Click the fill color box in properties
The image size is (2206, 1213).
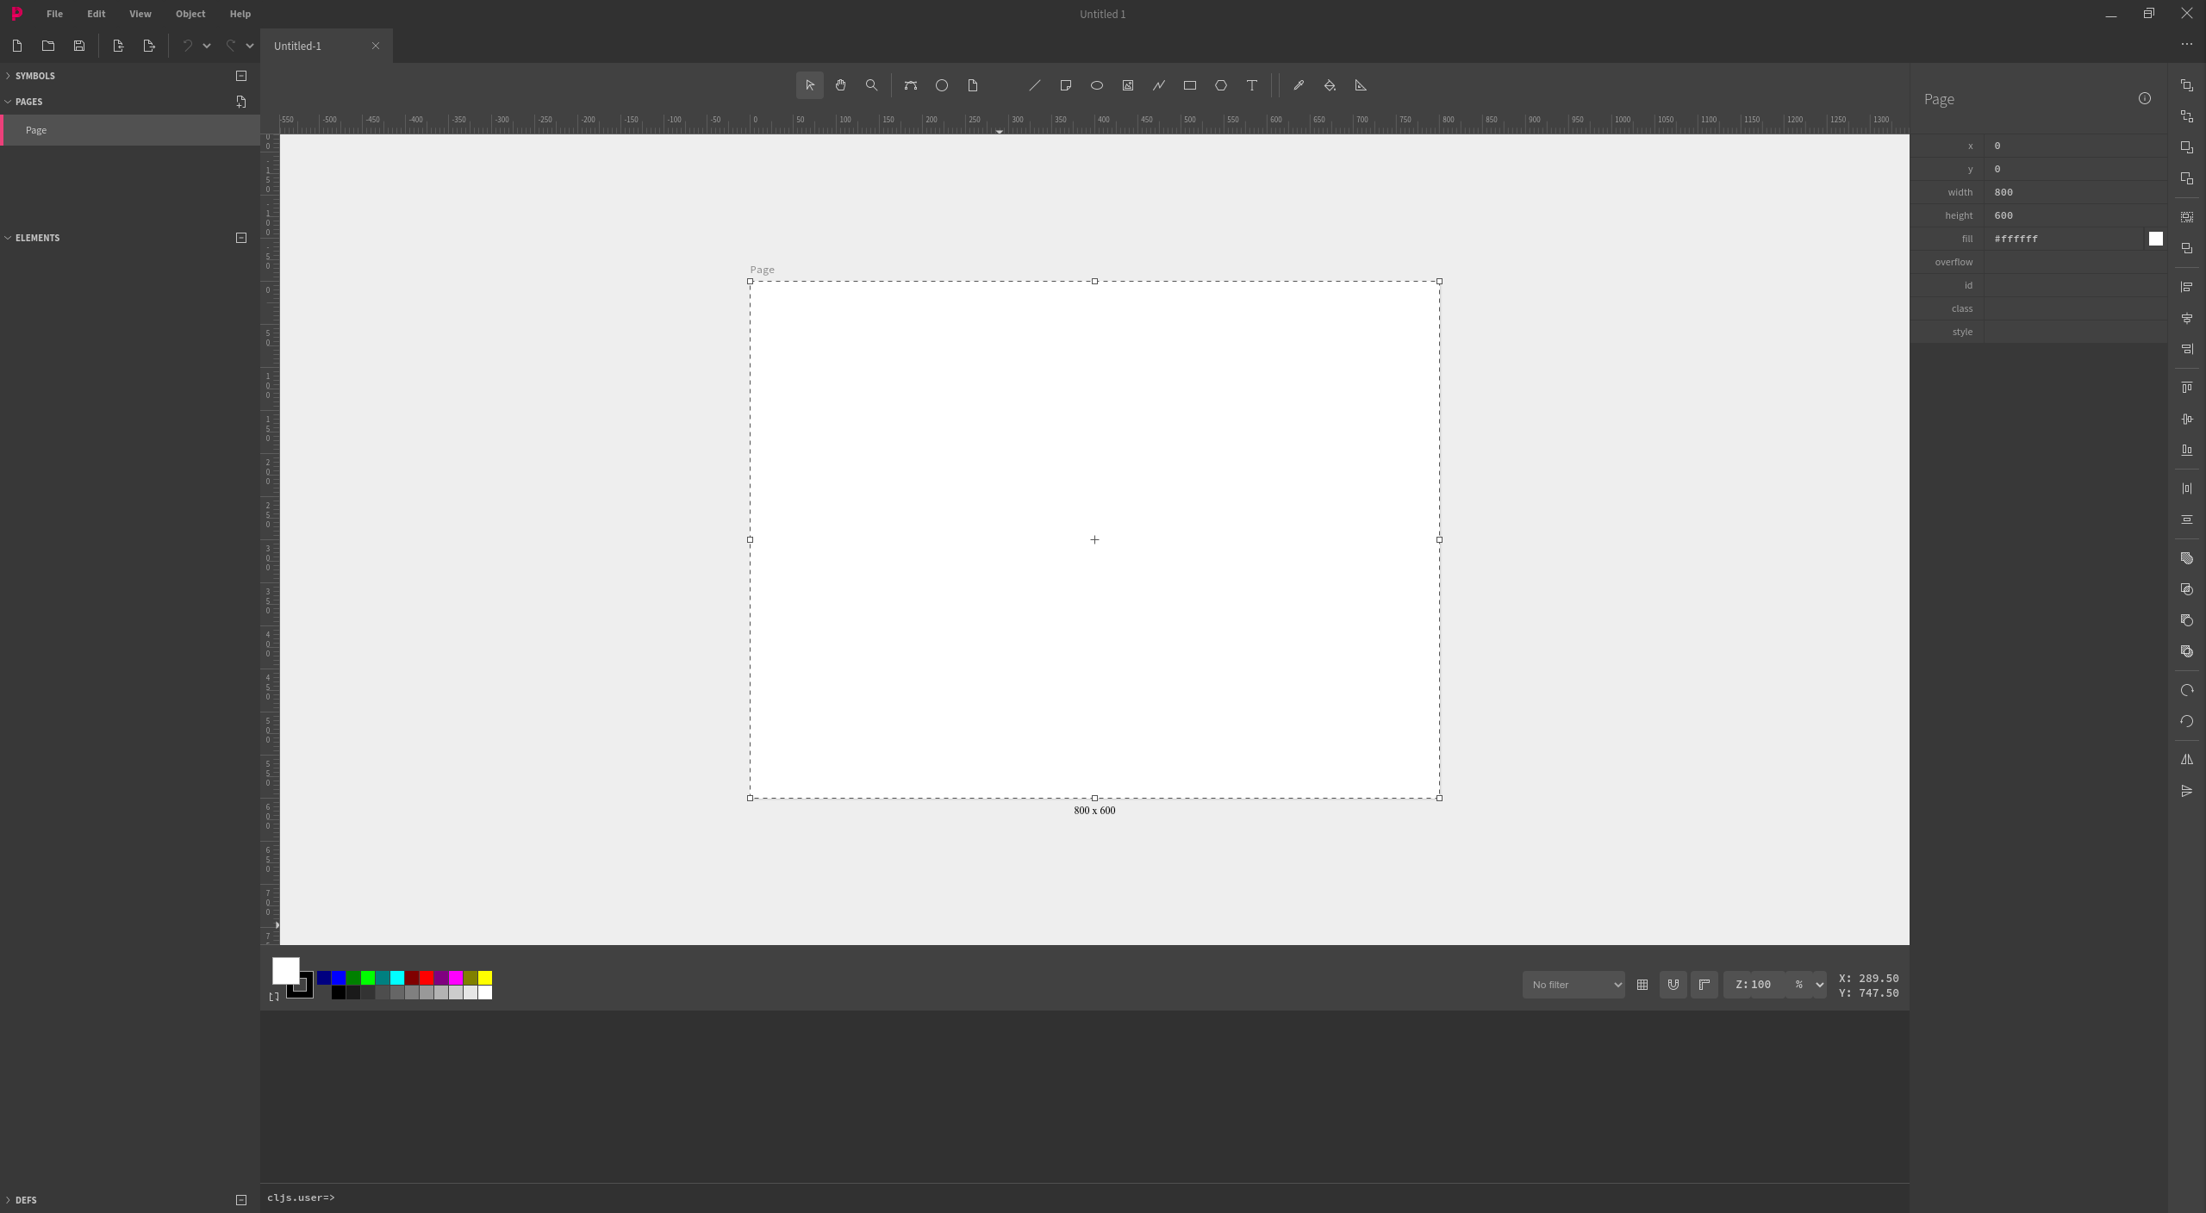click(x=2156, y=239)
